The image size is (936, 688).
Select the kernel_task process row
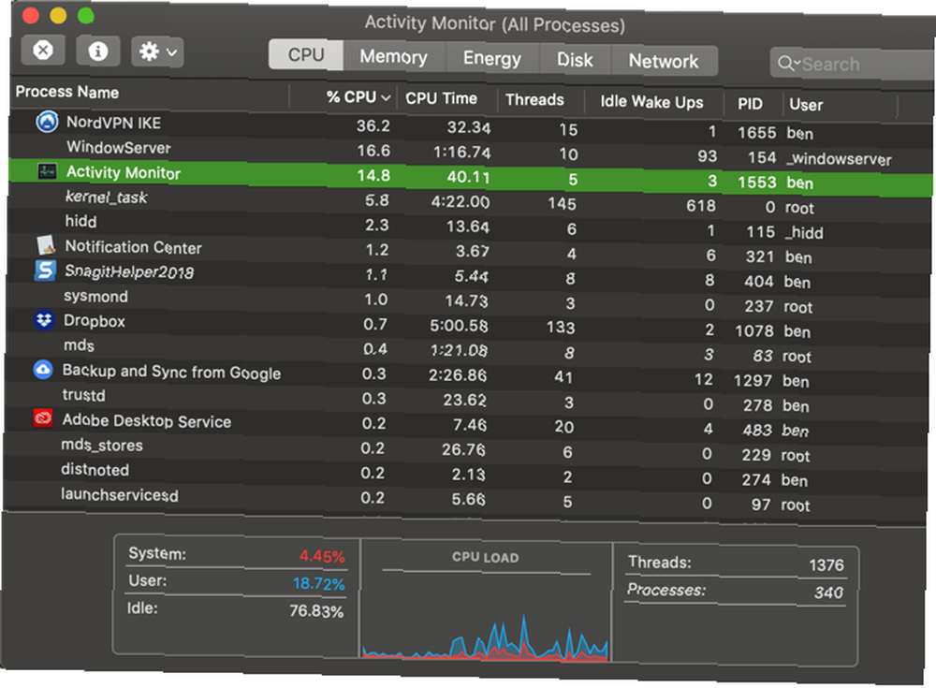(x=470, y=202)
